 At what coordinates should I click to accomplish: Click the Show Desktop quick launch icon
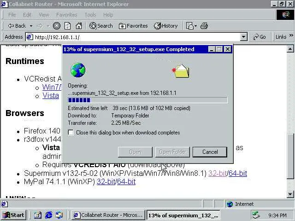[x=38, y=215]
